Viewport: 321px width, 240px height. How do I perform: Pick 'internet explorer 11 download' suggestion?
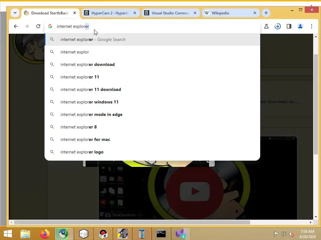pyautogui.click(x=152, y=89)
